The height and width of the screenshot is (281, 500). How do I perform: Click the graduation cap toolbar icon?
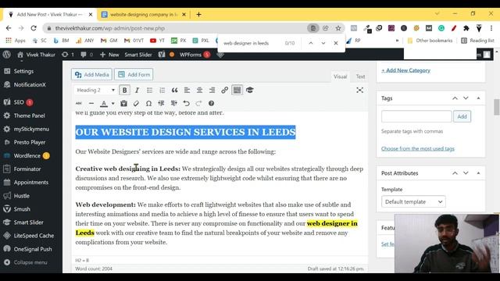click(250, 91)
